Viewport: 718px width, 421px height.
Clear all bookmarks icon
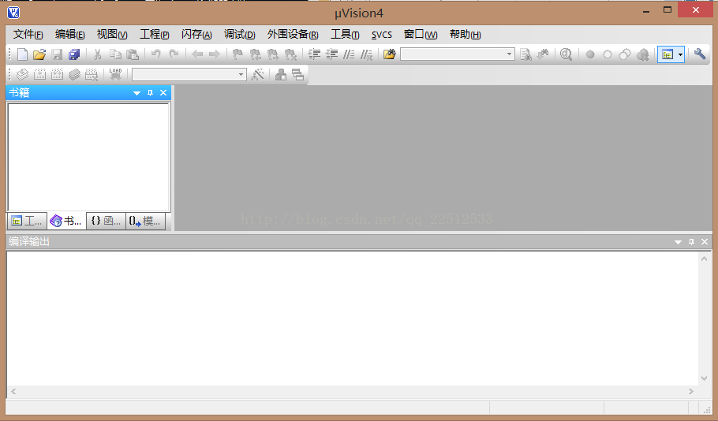(290, 54)
